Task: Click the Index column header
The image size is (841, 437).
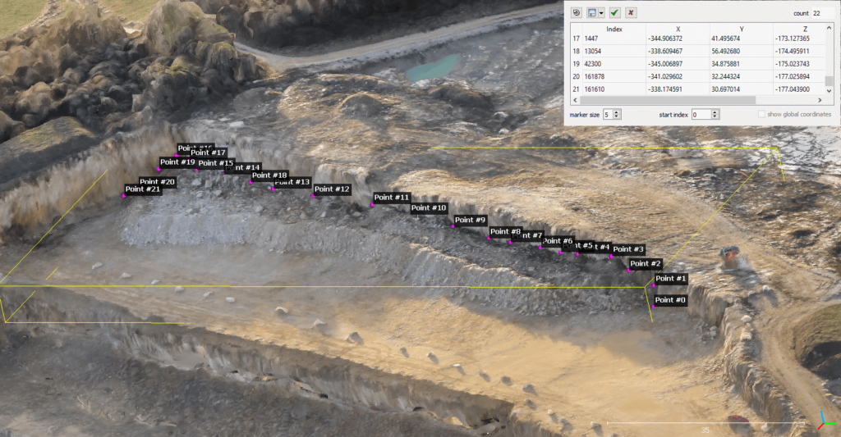Action: (x=614, y=29)
